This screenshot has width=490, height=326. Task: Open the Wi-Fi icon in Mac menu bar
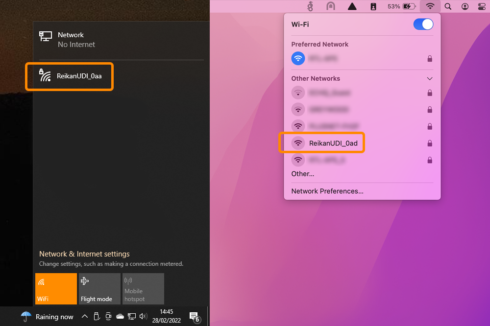pos(430,6)
